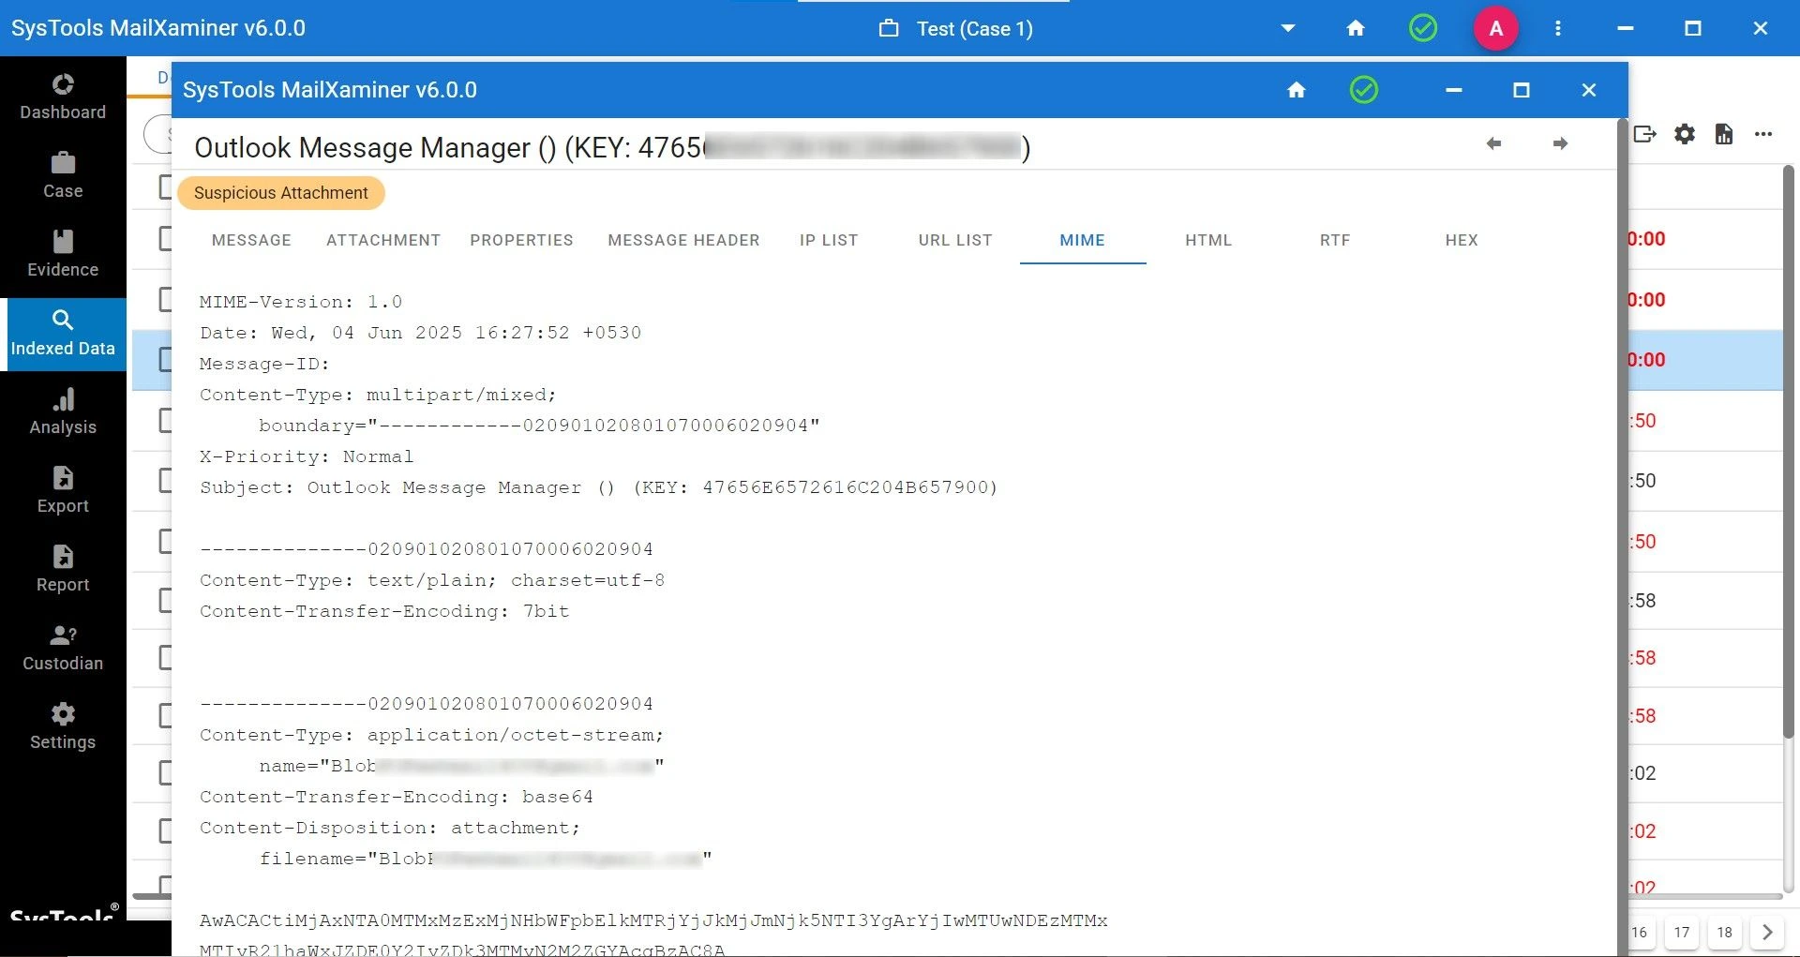
Task: Open Report in sidebar
Action: point(63,570)
